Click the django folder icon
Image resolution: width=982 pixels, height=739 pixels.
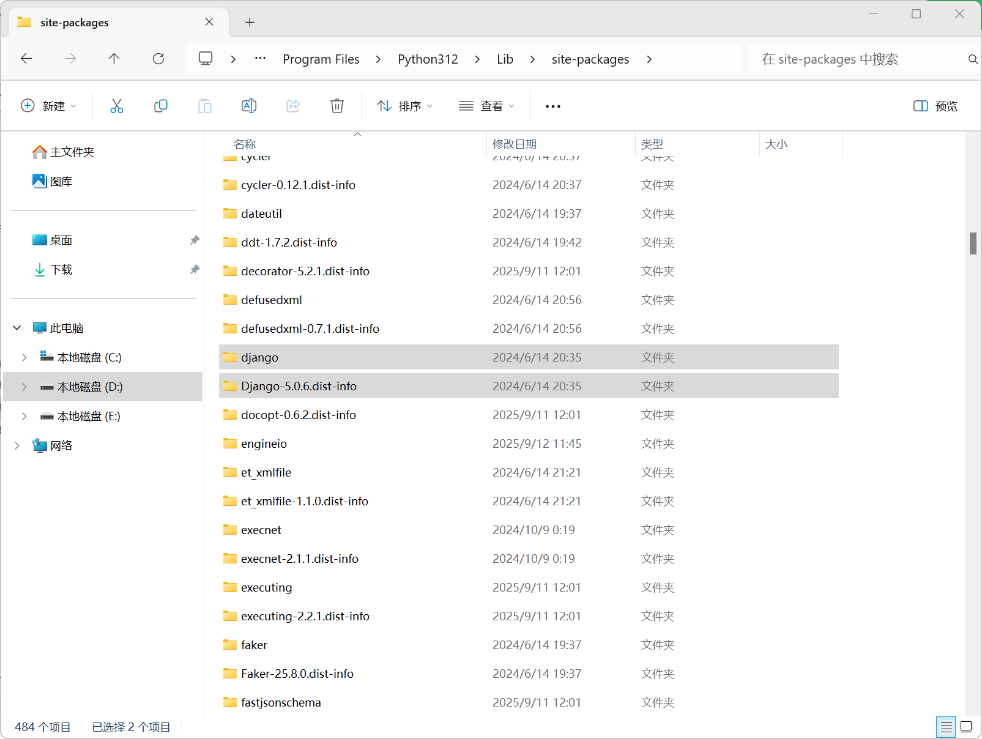click(230, 357)
